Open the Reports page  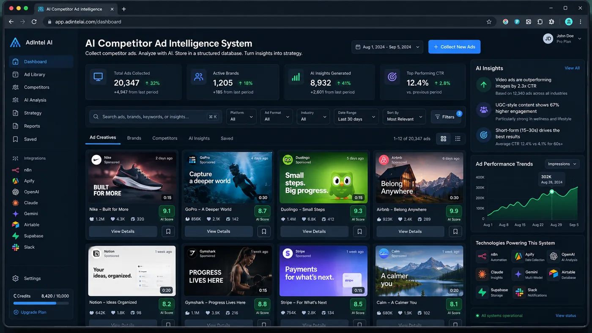point(41,126)
